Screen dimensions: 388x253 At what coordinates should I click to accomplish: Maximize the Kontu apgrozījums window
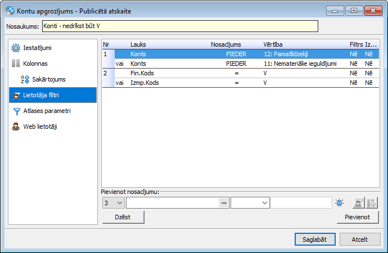tap(354, 11)
